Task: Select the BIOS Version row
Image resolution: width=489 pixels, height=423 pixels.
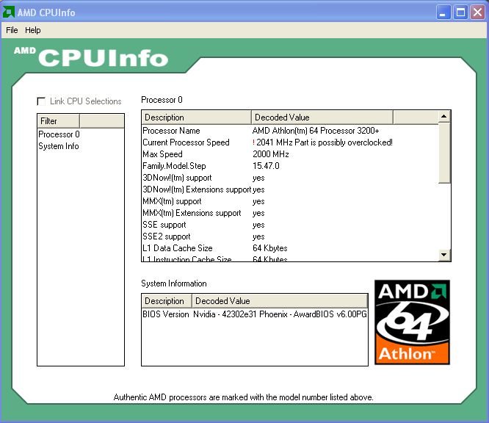Action: click(255, 314)
